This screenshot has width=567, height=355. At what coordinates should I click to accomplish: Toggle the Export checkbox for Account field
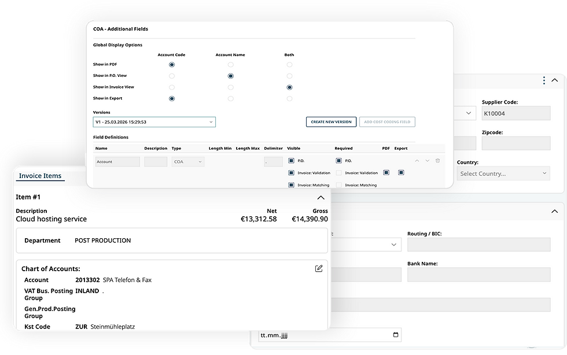[x=400, y=172]
